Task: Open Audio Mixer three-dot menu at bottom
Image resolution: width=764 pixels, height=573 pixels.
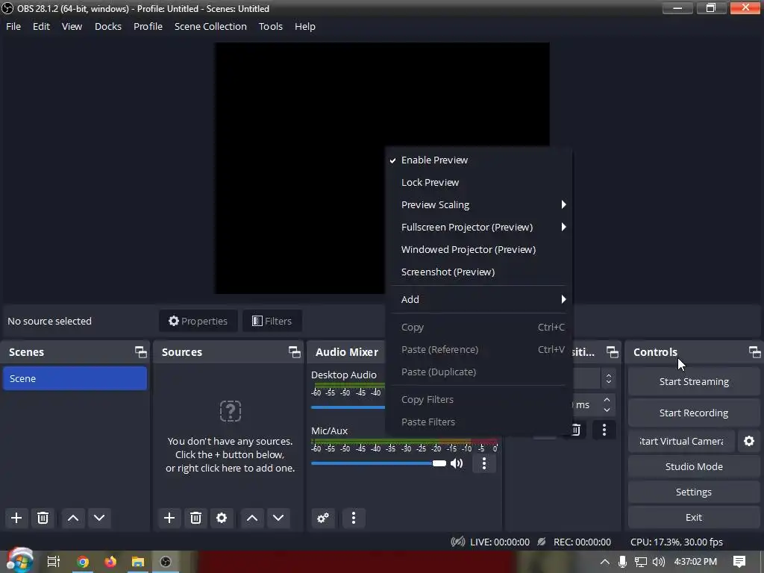Action: click(354, 518)
